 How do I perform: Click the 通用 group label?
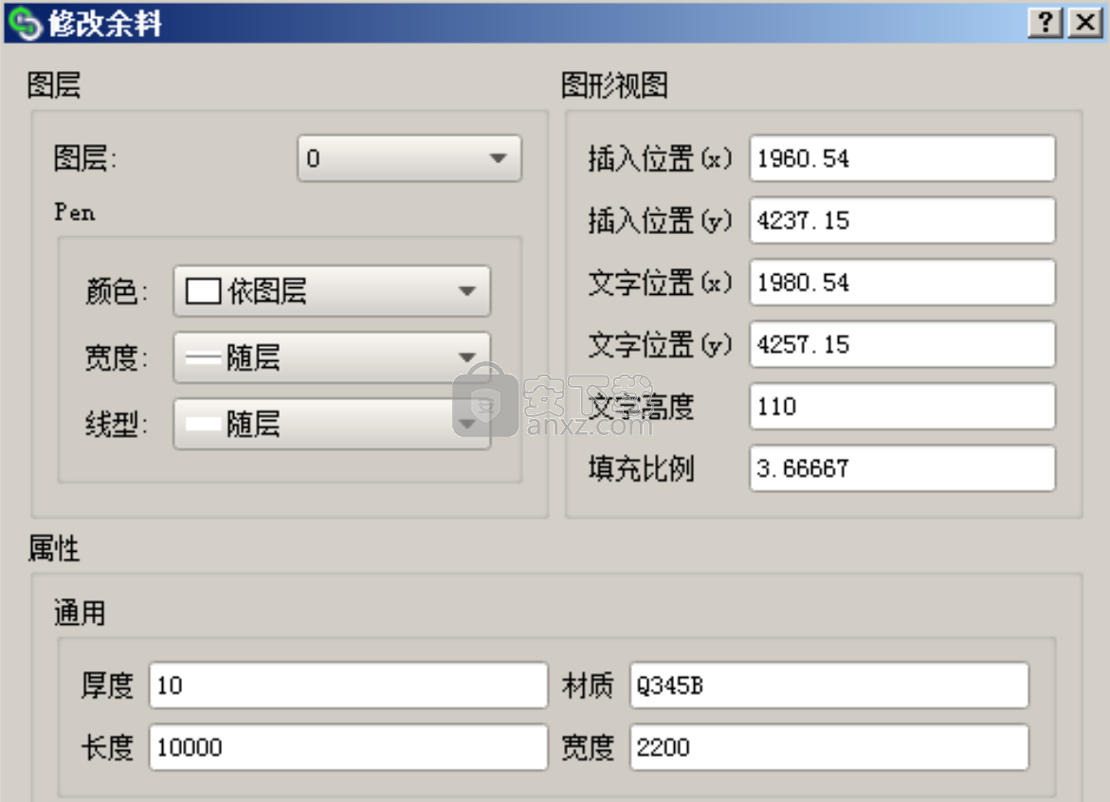80,613
